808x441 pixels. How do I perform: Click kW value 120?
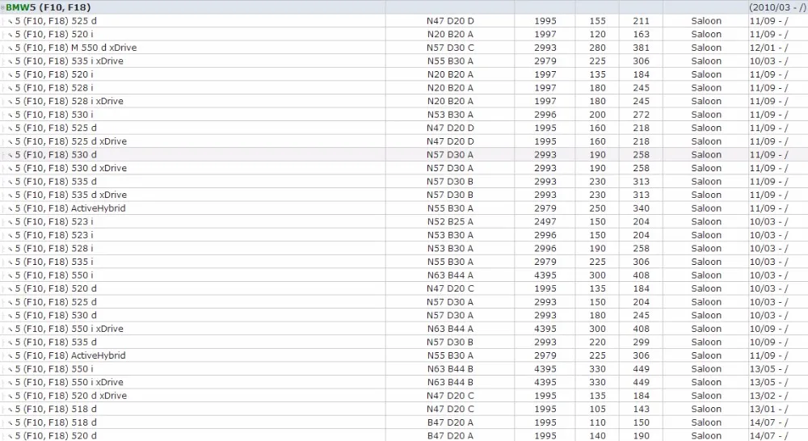point(598,34)
